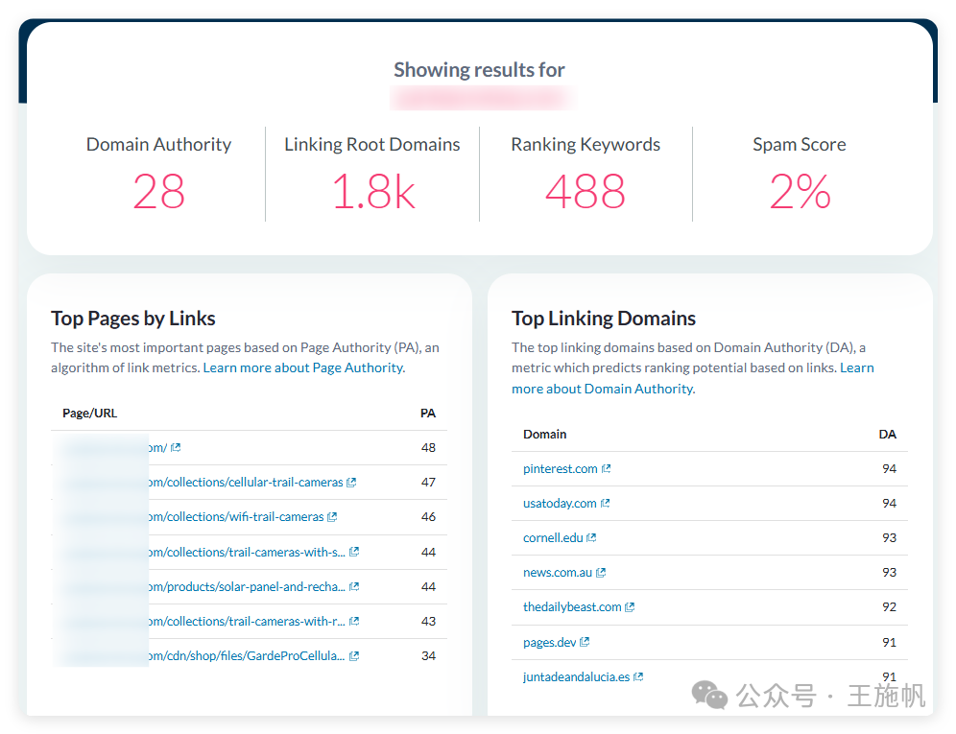Viewport: 956px width, 734px height.
Task: Click external-link icon after trail-cameras-with-s...
Action: click(x=354, y=552)
